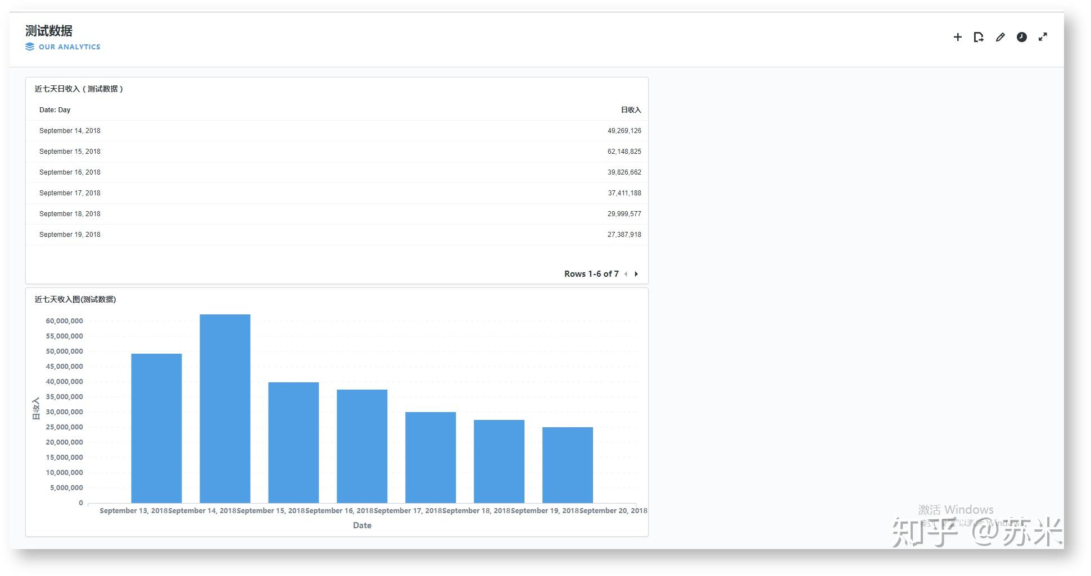Screen dimensions: 1091x576
Task: Click the Date x-axis title below chart
Action: coord(362,525)
